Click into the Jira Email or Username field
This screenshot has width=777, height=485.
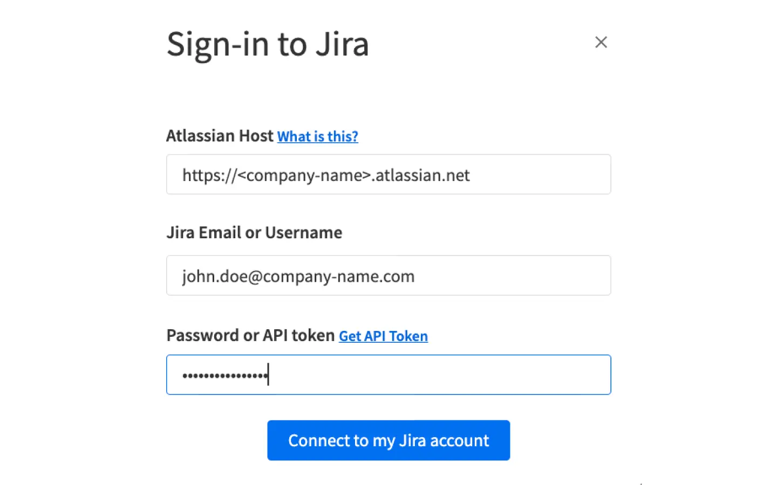[x=388, y=275]
